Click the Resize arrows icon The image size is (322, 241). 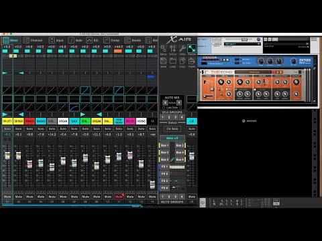coord(192,49)
